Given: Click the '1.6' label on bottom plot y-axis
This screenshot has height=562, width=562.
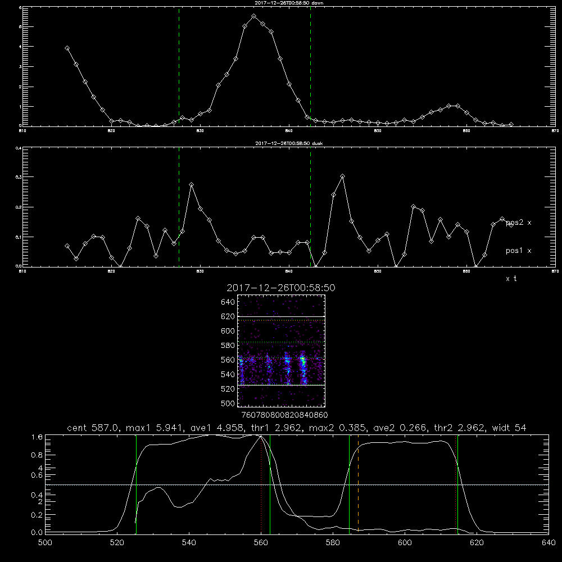Looking at the screenshot, I should [37, 437].
